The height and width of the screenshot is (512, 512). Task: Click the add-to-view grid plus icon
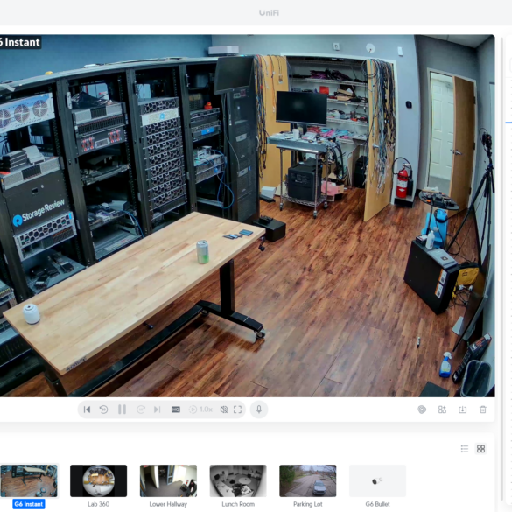[442, 410]
